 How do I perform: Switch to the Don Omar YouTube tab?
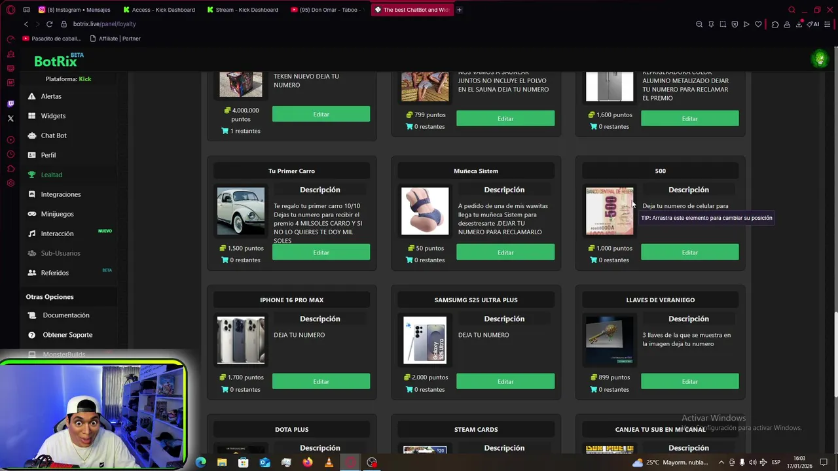tap(327, 10)
